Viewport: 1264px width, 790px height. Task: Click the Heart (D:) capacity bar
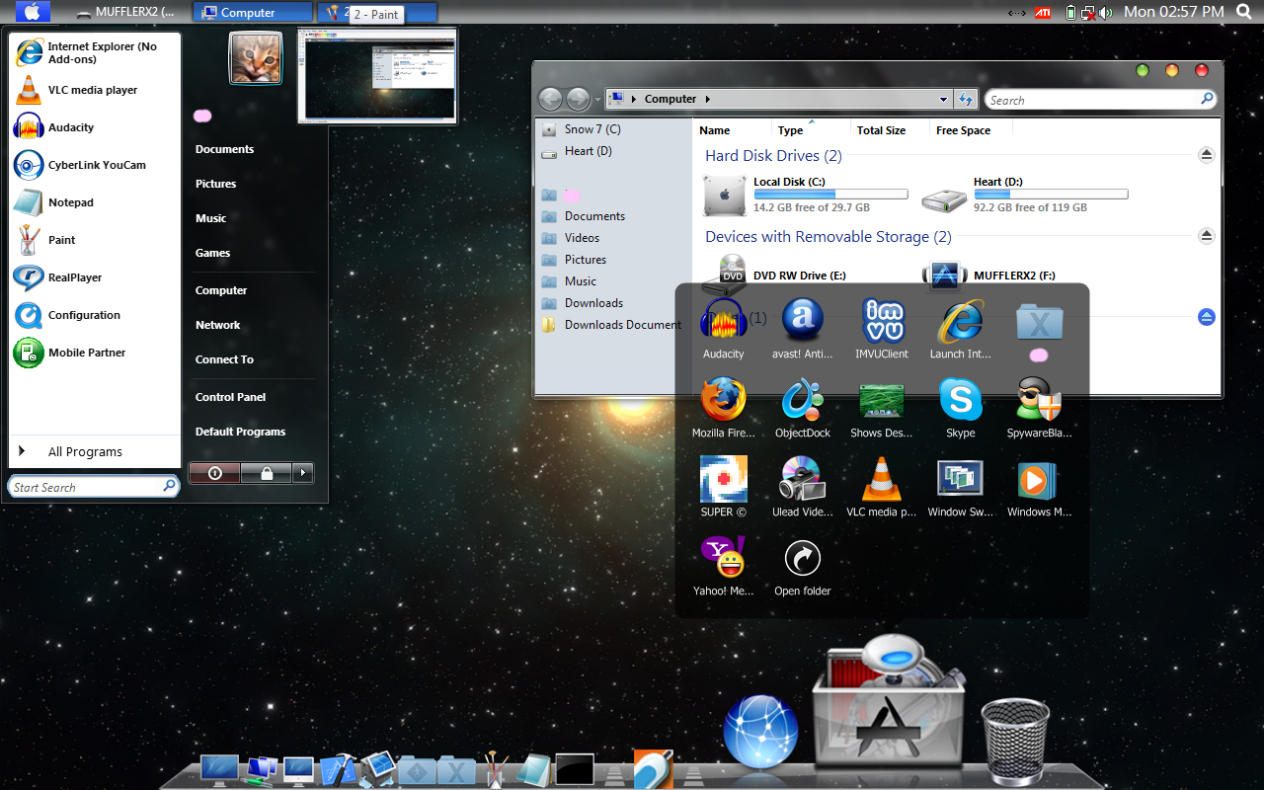click(1051, 195)
